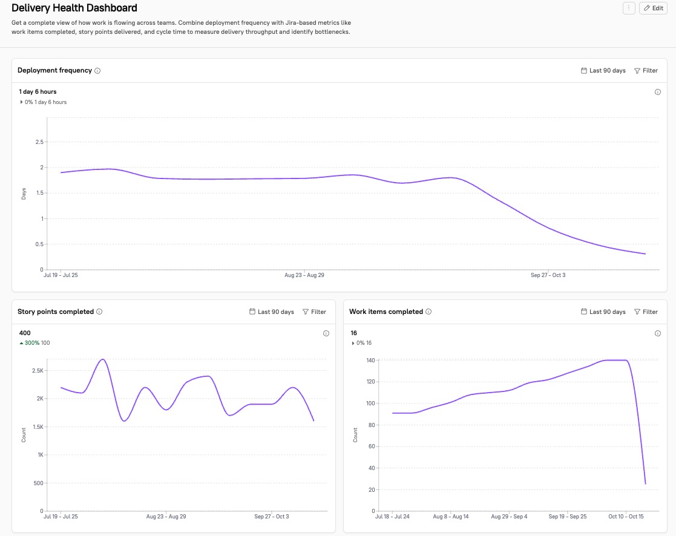Open the three-dot dashboard options menu
This screenshot has width=676, height=536.
pos(629,8)
